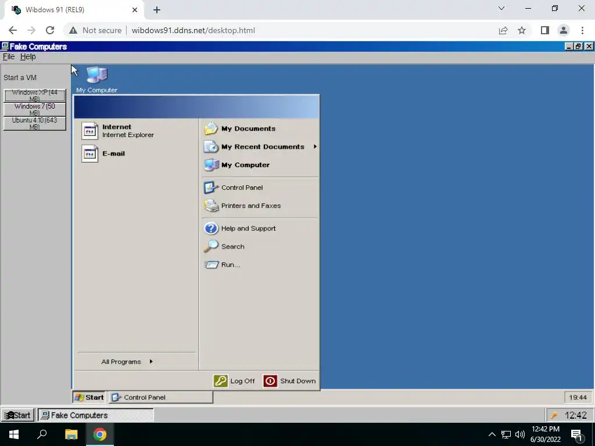Screen dimensions: 595x446
Task: Open the File menu
Action: [8, 56]
